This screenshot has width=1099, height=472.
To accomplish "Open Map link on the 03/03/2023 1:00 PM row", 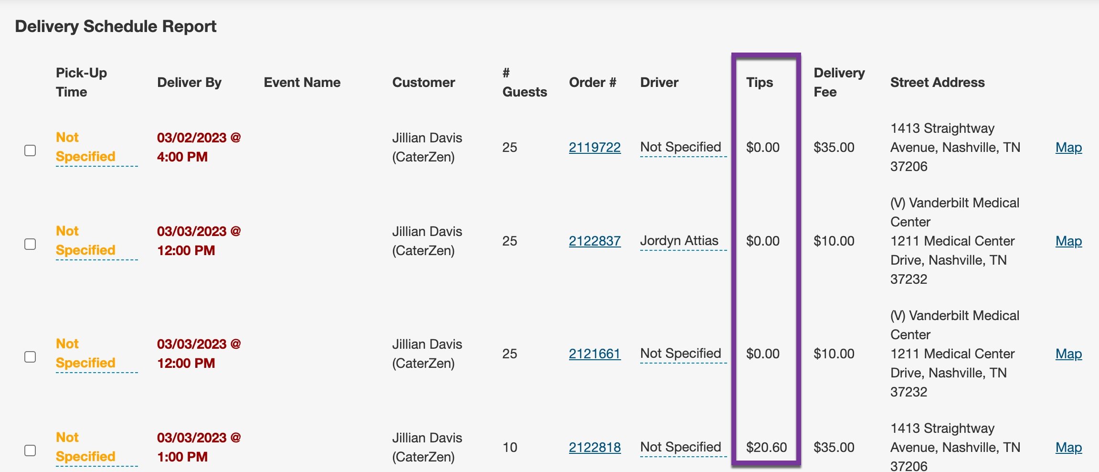I will (x=1069, y=448).
